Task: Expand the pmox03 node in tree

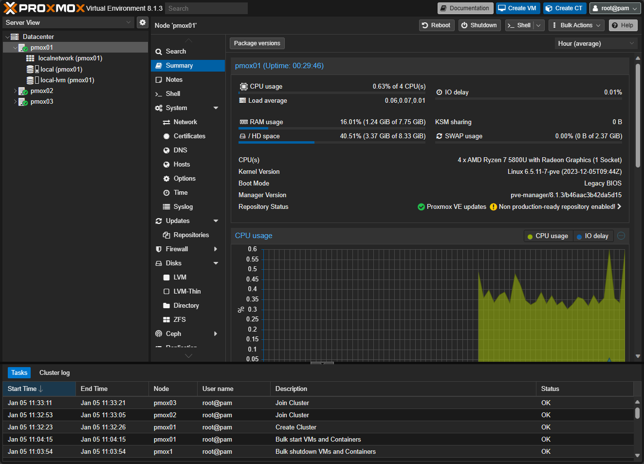Action: (x=15, y=102)
